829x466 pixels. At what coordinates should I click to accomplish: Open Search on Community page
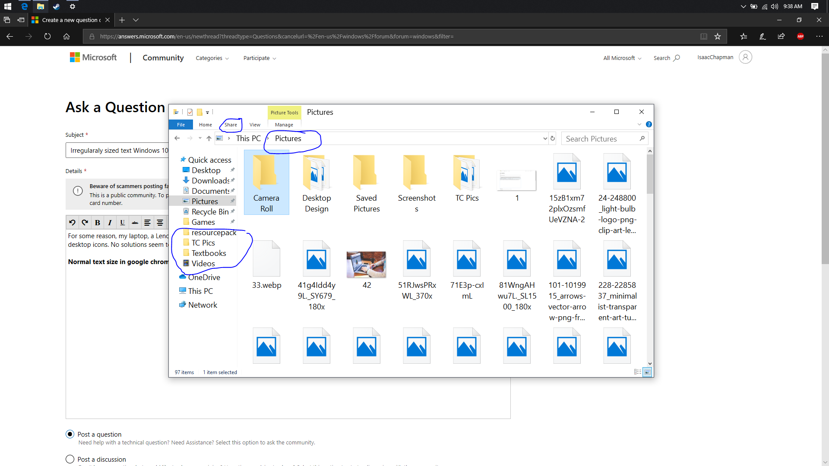click(667, 58)
